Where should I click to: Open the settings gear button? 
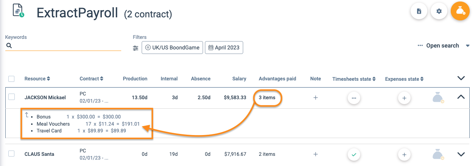439,11
